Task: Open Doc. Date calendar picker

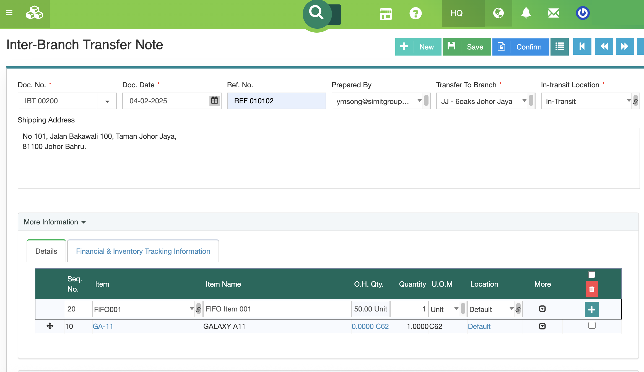Action: coord(214,100)
